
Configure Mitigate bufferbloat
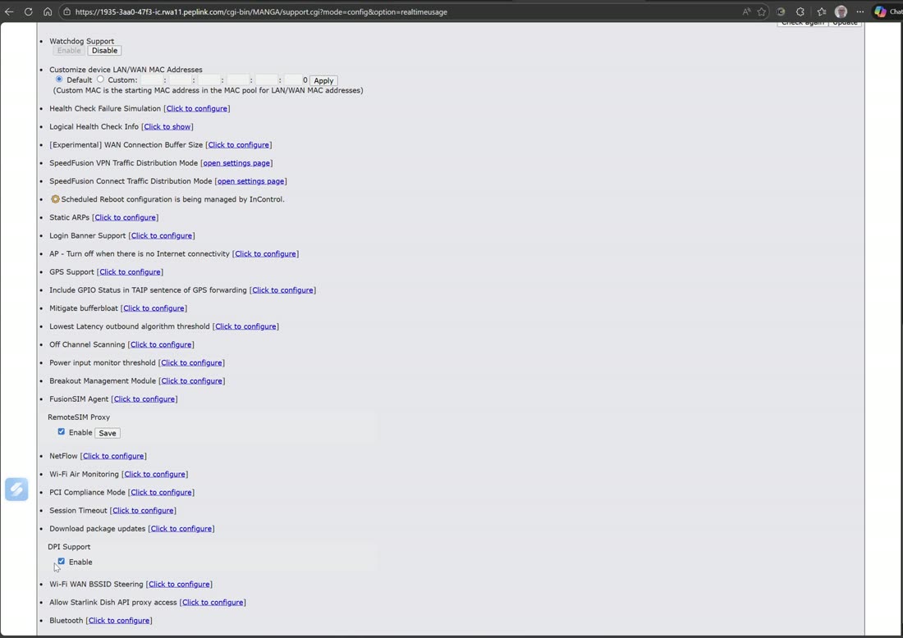(154, 308)
